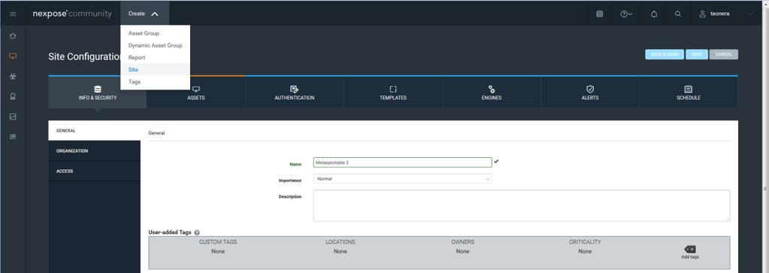Open the calendar icon in top bar

599,14
